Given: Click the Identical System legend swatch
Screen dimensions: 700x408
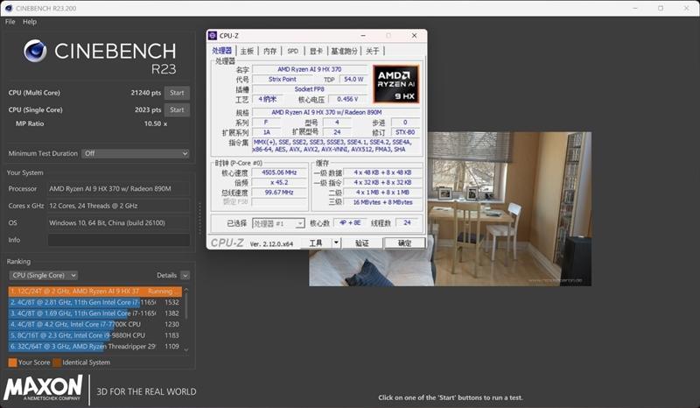Looking at the screenshot, I should pyautogui.click(x=57, y=362).
